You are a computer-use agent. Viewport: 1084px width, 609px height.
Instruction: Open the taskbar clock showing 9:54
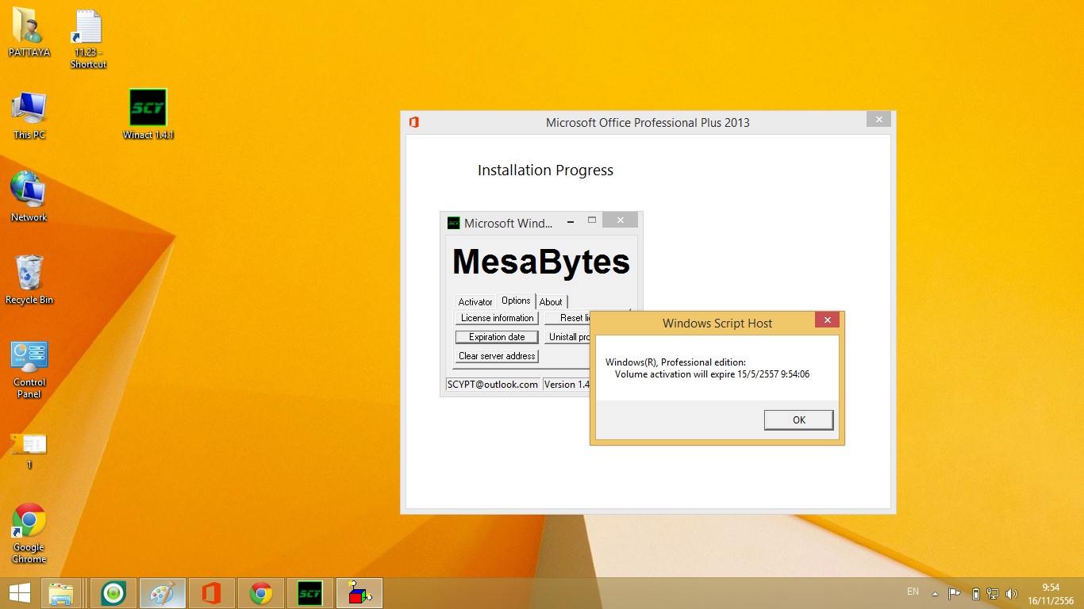(1051, 594)
